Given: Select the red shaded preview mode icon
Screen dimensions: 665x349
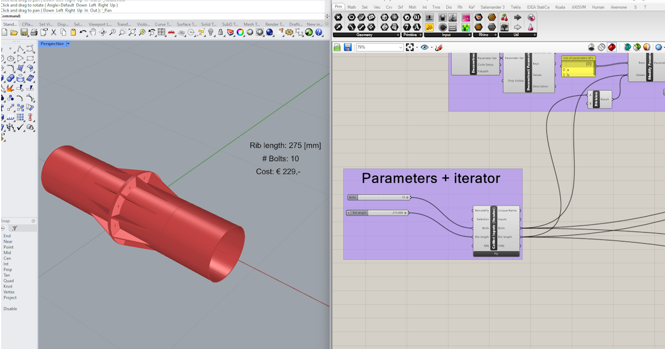Looking at the screenshot, I should (x=611, y=48).
